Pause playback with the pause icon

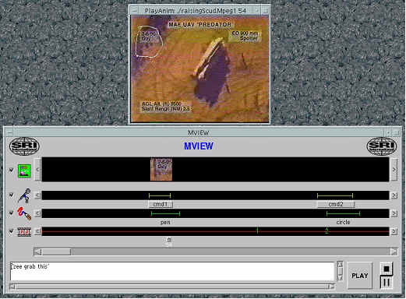coord(387,282)
